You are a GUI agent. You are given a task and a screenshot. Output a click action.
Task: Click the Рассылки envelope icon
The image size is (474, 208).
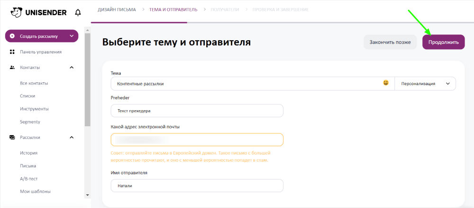click(12, 138)
